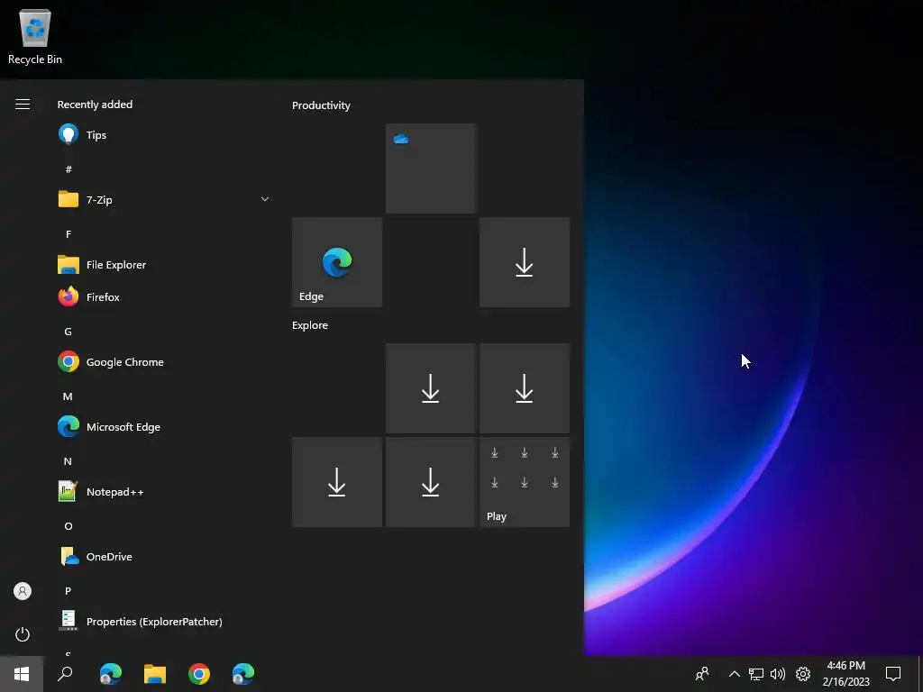The height and width of the screenshot is (692, 923).
Task: Click the Recently added heading
Action: click(x=95, y=105)
